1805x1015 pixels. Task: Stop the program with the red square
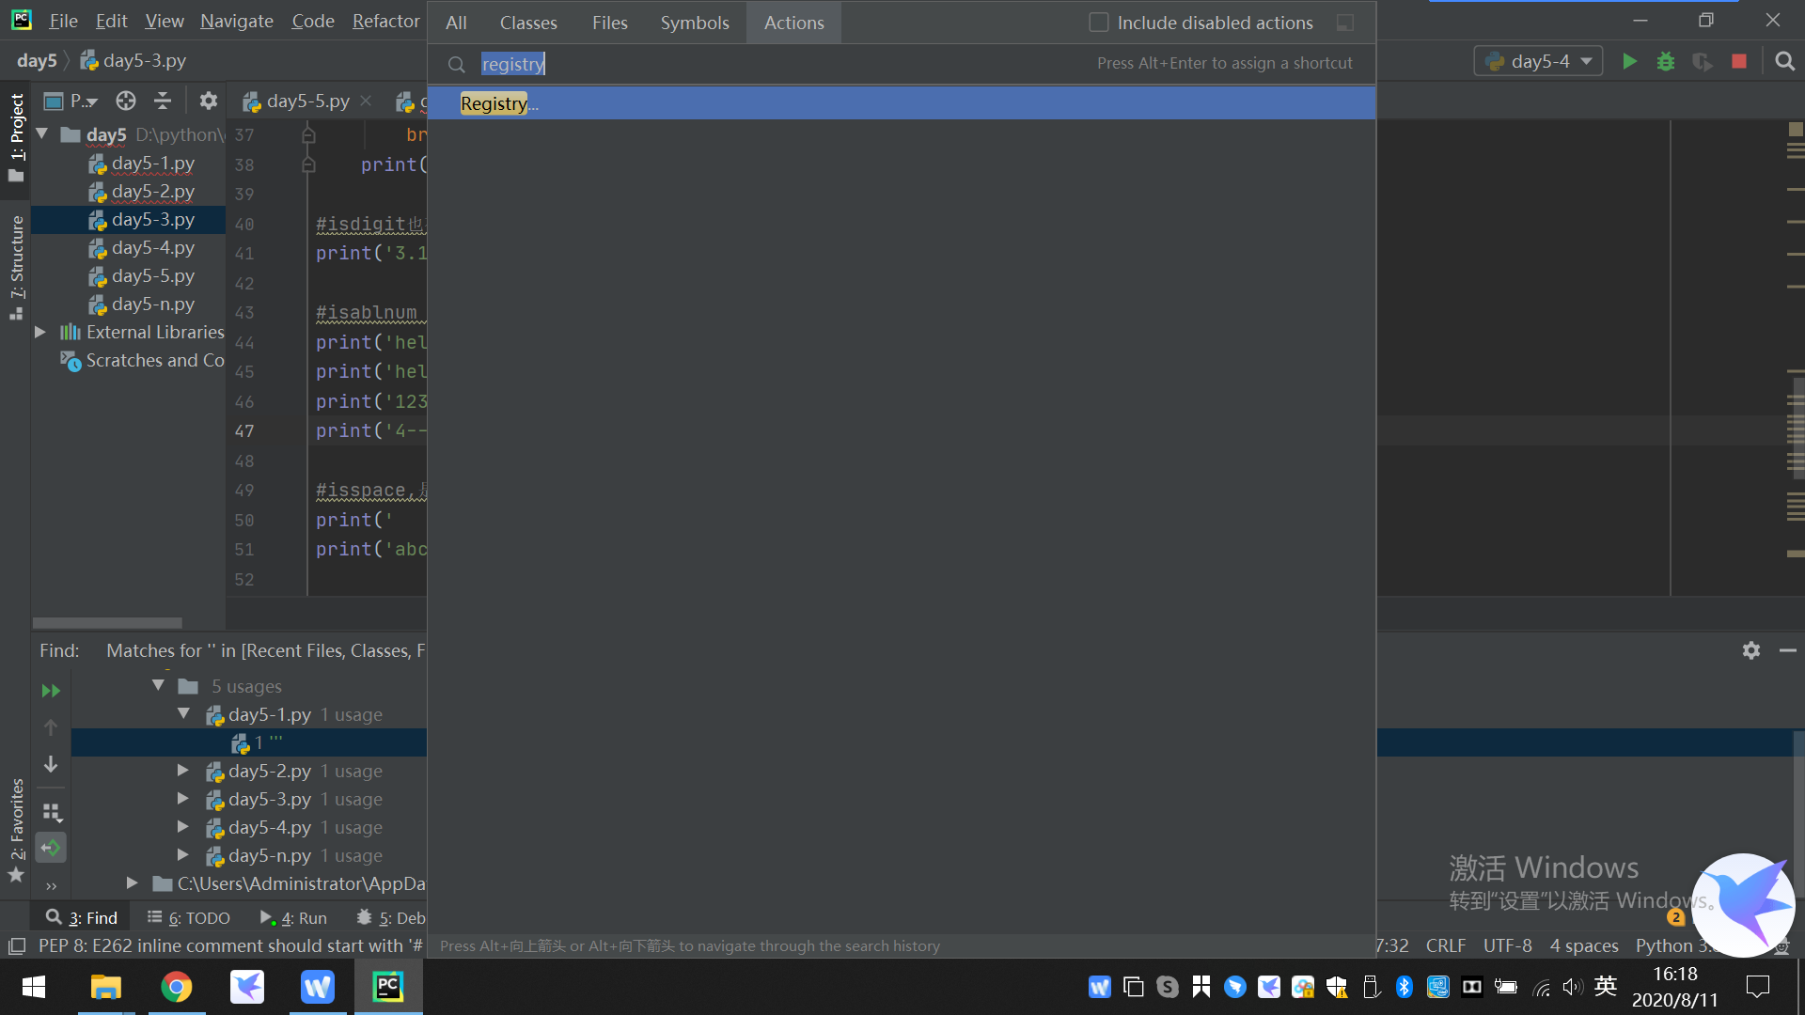(x=1737, y=61)
